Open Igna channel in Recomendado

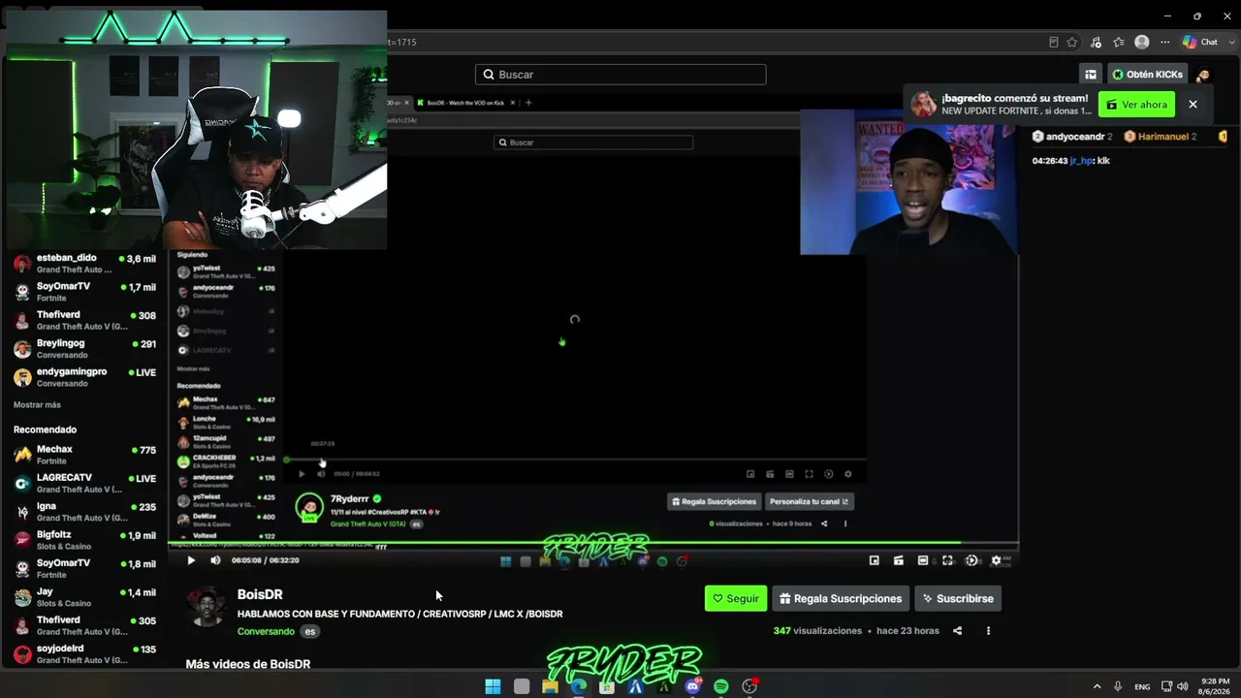[x=84, y=511]
